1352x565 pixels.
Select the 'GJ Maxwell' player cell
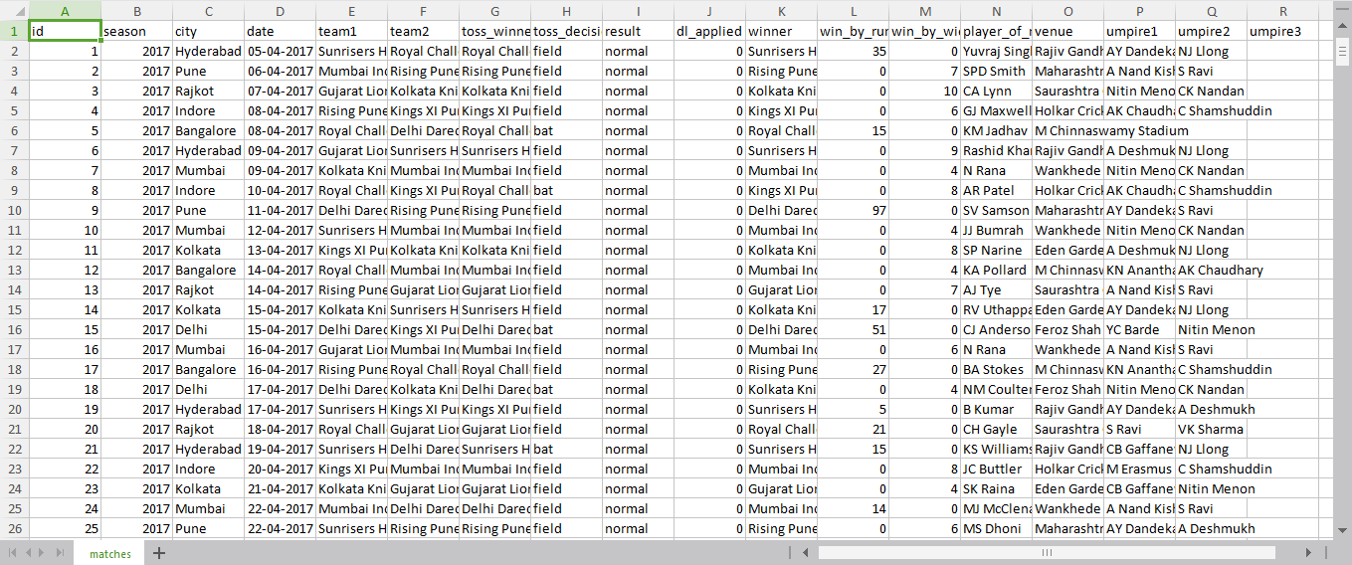pyautogui.click(x=996, y=110)
